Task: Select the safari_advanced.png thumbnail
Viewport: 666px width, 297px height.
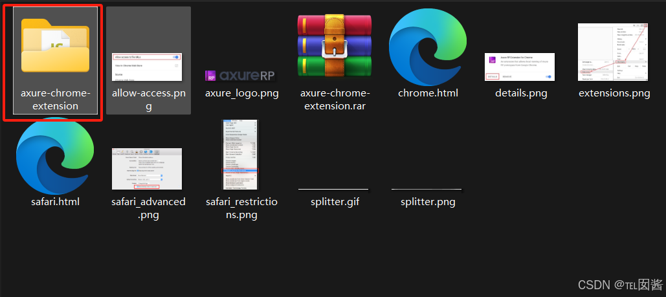Action: (x=147, y=169)
